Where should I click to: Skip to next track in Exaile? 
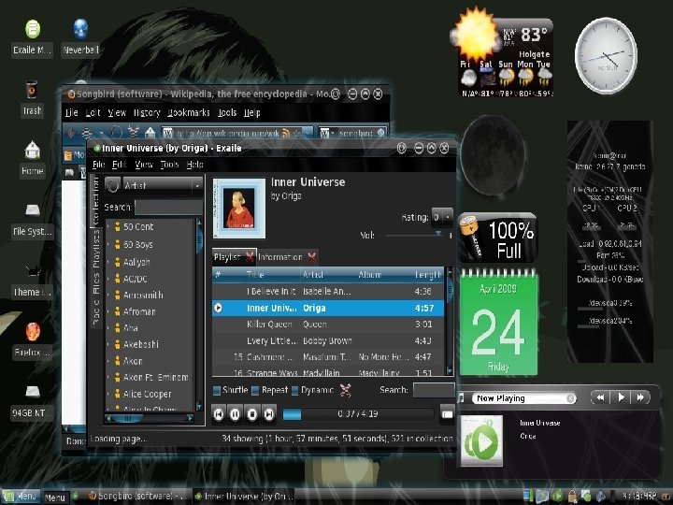tap(268, 414)
